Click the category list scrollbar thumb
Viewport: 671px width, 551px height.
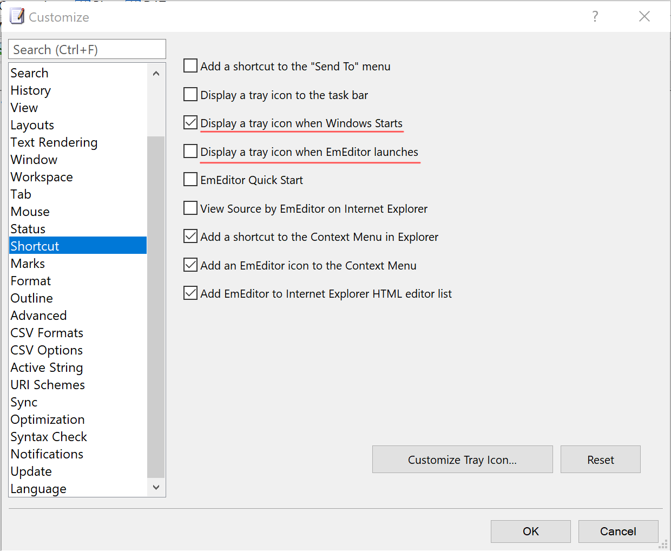pyautogui.click(x=156, y=307)
